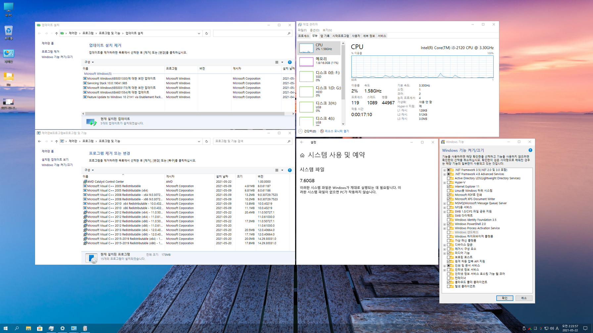Open address bar dropdown in Installed Updates
Screen dimensions: 593x333
coord(199,33)
